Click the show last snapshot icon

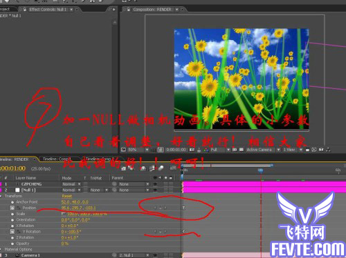(199, 150)
